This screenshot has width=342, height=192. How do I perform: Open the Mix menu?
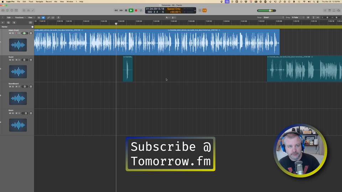point(56,1)
